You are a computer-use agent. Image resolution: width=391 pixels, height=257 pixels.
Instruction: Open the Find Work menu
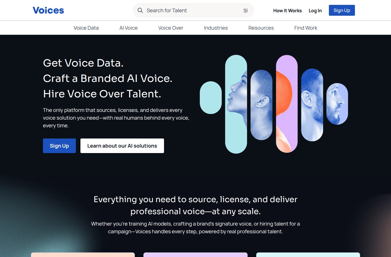coord(306,28)
